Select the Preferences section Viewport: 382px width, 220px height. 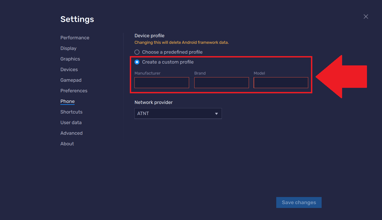74,91
